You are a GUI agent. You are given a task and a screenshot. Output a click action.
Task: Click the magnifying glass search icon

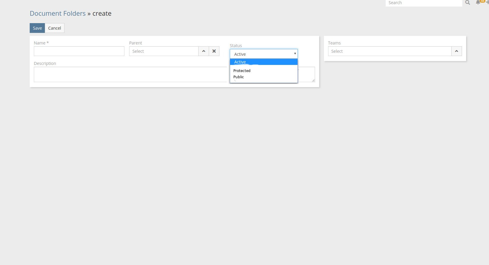(x=468, y=3)
